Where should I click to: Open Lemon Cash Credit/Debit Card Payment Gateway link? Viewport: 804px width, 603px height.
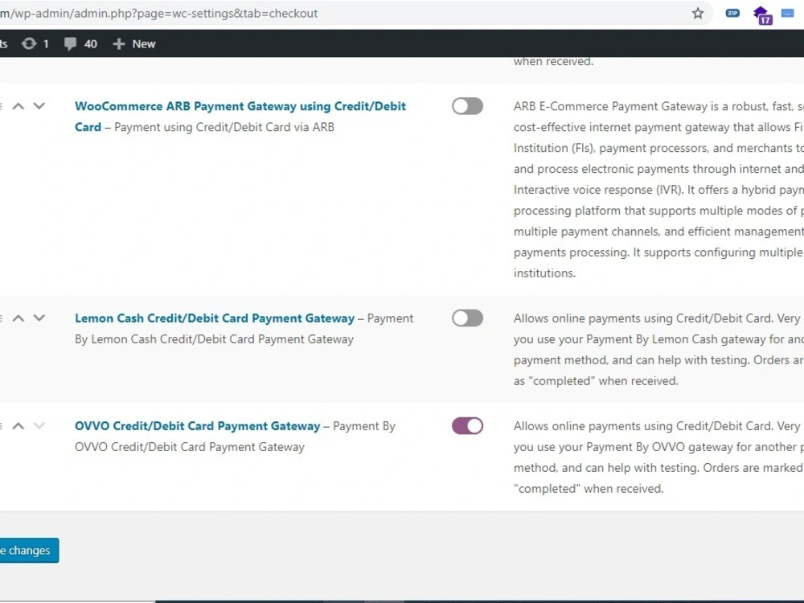[x=215, y=318]
